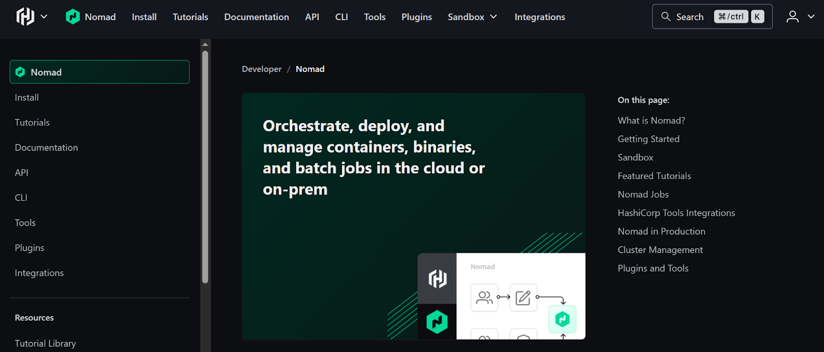Image resolution: width=824 pixels, height=352 pixels.
Task: Jump to Cluster Management section
Action: tap(660, 250)
